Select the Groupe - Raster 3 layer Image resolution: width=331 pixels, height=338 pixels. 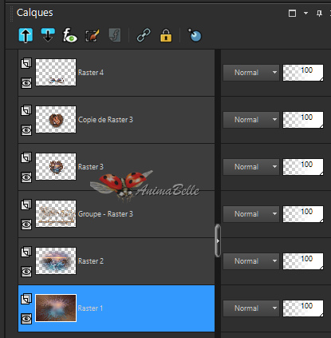tap(116, 214)
